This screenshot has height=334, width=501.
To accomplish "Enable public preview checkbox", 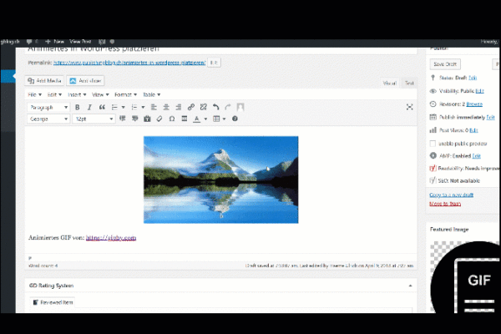I will (x=433, y=144).
